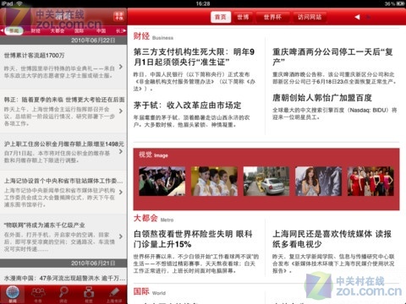Open the silver car street photo thumbnail
Viewport: 406px width, 304px height.
pyautogui.click(x=266, y=182)
